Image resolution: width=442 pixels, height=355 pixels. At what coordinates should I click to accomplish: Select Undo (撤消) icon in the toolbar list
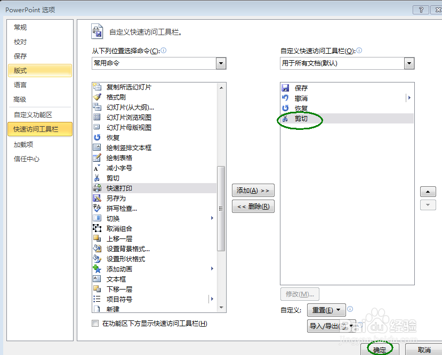point(285,98)
